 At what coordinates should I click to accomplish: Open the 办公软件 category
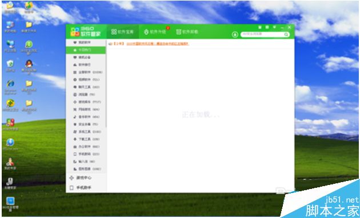coord(86,146)
